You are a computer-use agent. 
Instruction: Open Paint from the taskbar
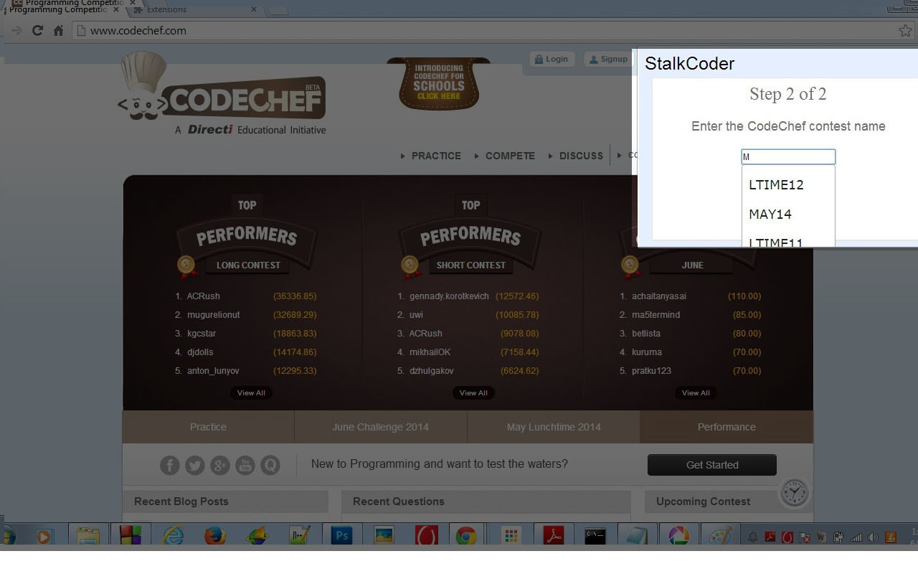(x=720, y=535)
